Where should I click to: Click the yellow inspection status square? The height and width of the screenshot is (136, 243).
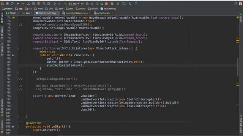[238, 18]
